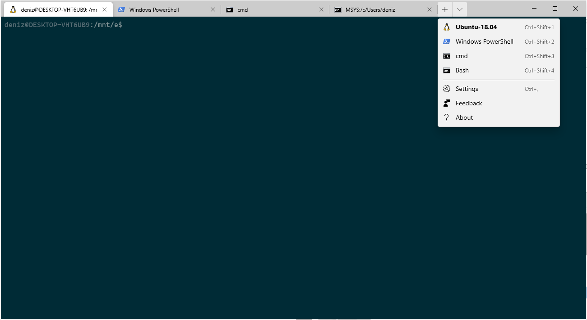Close the Windows Terminal window
This screenshot has height=320, width=587.
click(576, 9)
